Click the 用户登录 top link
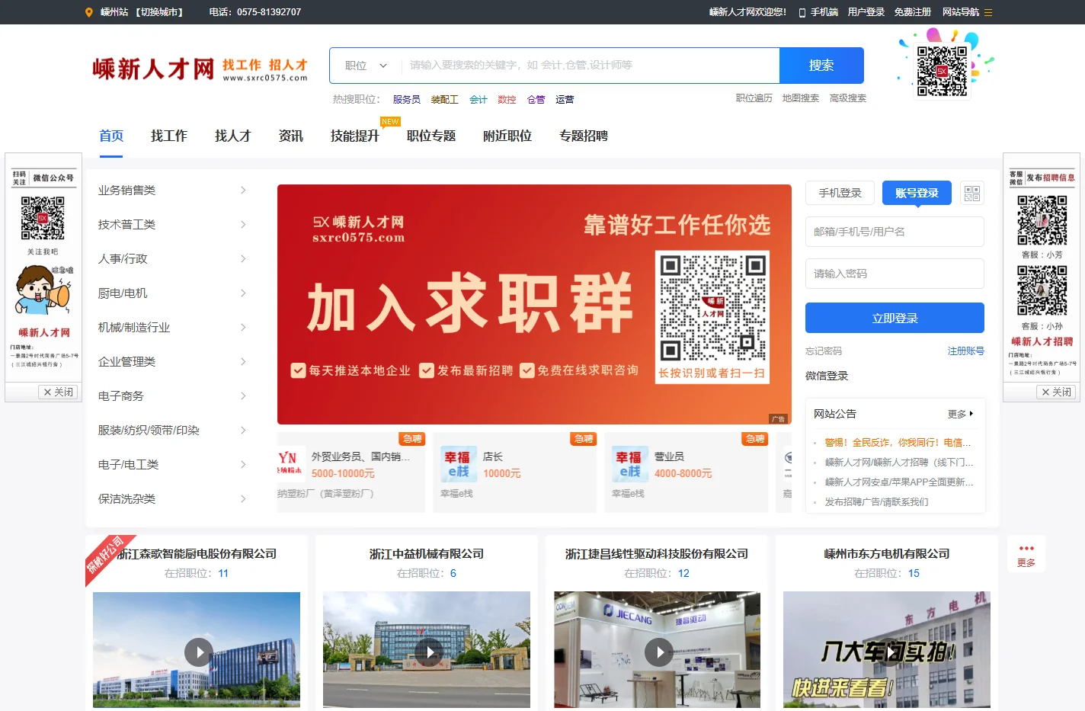The width and height of the screenshot is (1085, 711). pos(866,12)
